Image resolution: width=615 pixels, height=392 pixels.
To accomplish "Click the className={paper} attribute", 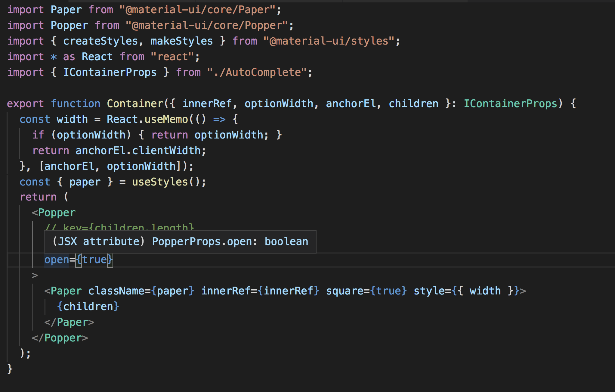I will pyautogui.click(x=141, y=291).
